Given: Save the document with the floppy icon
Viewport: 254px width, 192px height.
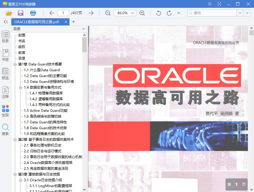Looking at the screenshot, I should click(21, 13).
